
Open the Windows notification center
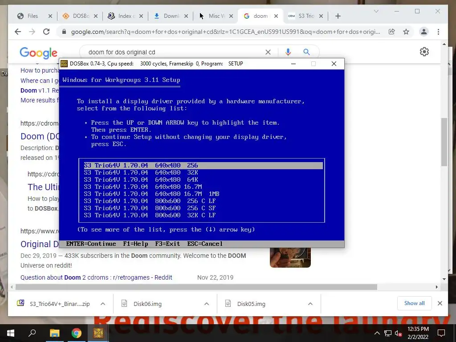click(441, 333)
